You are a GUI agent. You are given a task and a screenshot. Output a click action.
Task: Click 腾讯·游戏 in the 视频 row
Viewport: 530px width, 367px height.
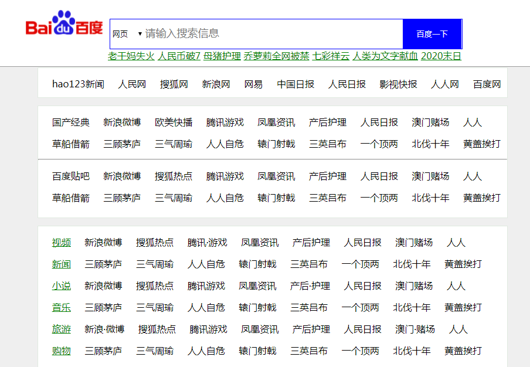[x=207, y=243]
